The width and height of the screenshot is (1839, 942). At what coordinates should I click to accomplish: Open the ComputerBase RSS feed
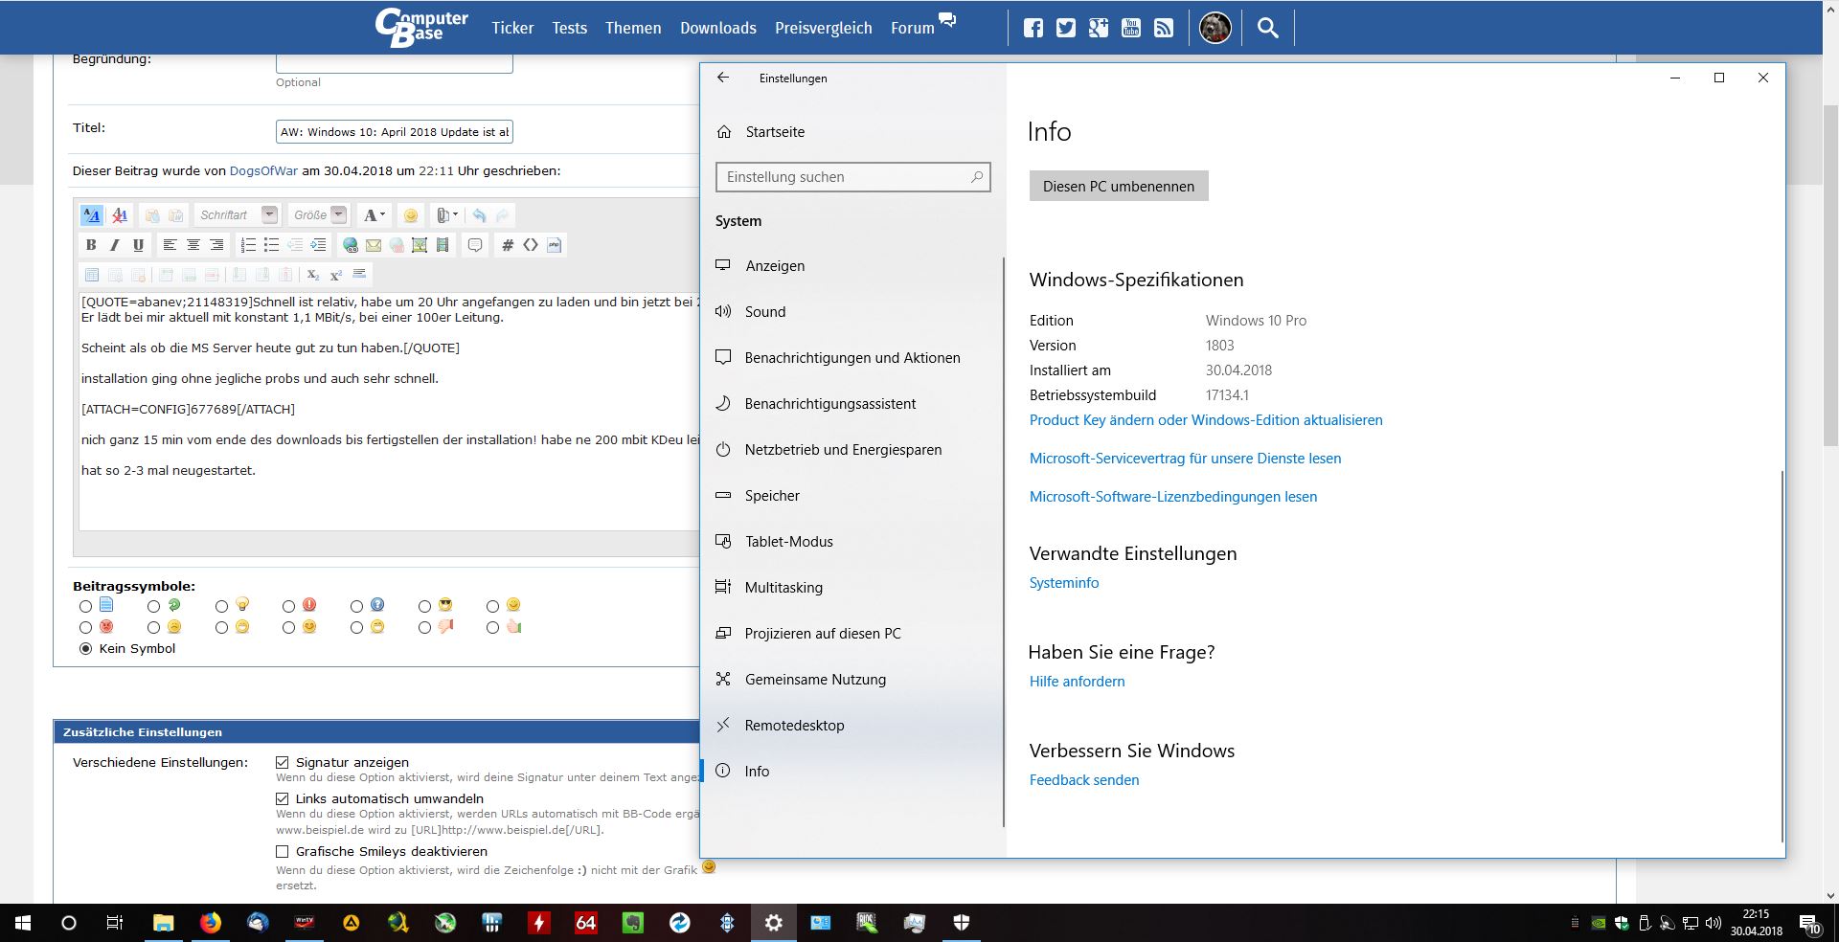click(x=1164, y=28)
